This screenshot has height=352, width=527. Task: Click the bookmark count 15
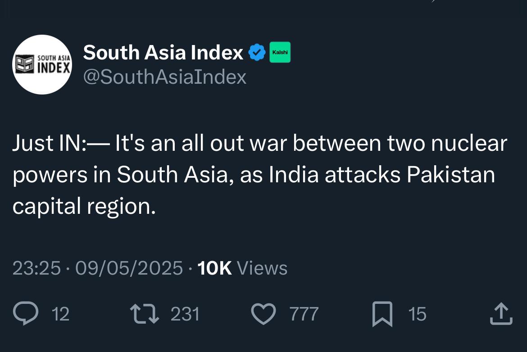pyautogui.click(x=417, y=314)
